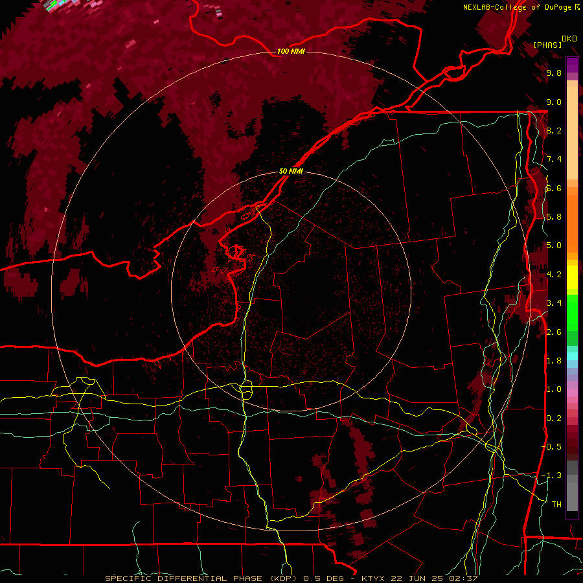Click the -1.3 value on the color scale
This screenshot has width=583, height=583.
point(551,475)
